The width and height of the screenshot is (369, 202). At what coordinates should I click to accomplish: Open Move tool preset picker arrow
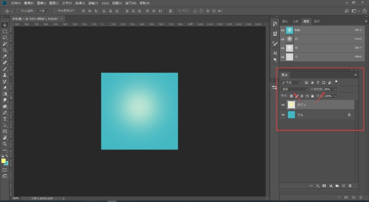[x=12, y=11]
